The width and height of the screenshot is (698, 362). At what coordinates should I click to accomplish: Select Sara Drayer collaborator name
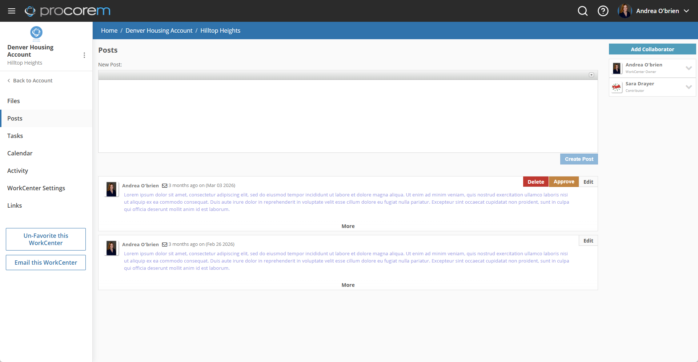640,84
